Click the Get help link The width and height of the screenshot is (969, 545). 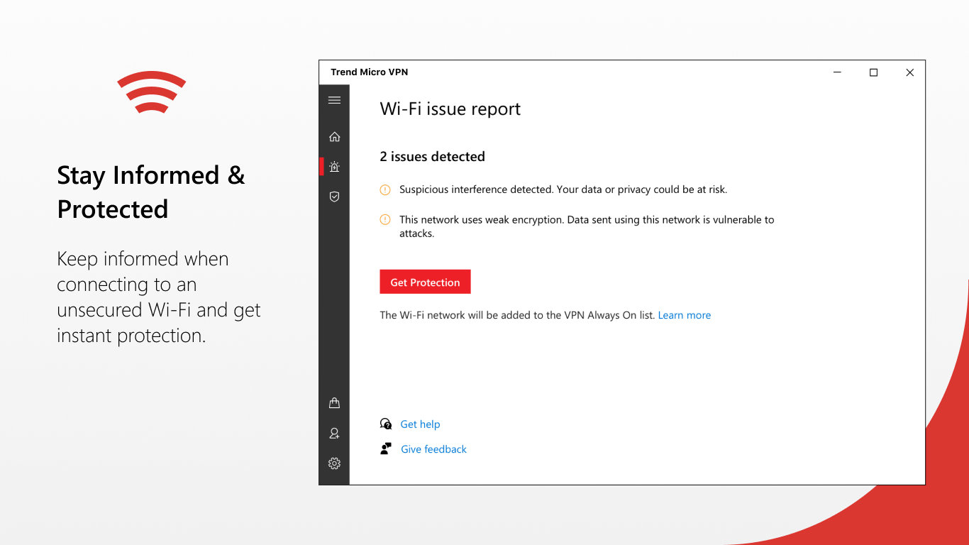[420, 424]
